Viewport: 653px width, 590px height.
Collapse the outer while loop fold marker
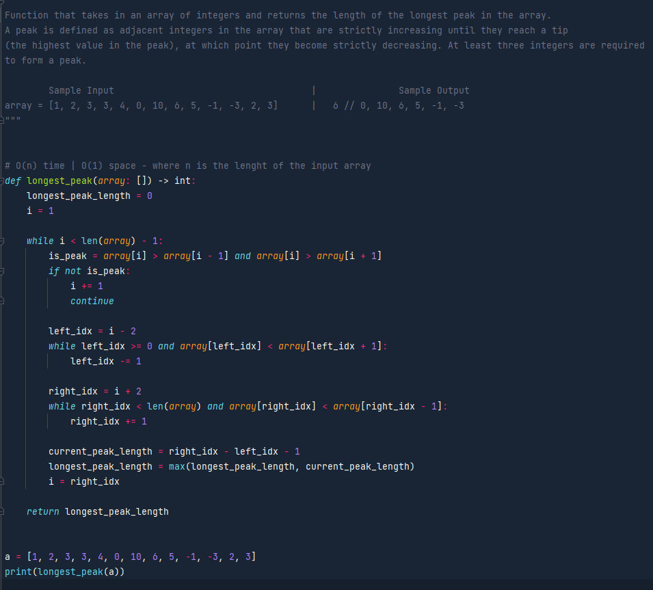coord(1,241)
